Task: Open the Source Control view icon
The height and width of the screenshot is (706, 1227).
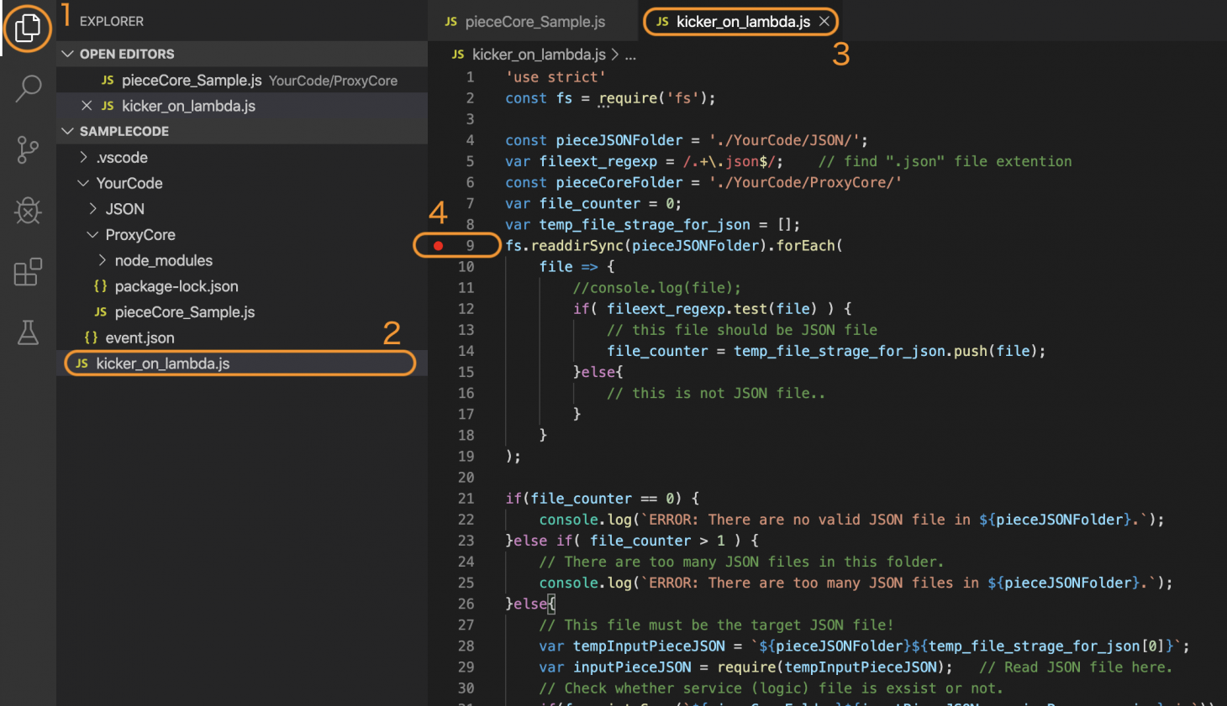Action: coord(28,149)
